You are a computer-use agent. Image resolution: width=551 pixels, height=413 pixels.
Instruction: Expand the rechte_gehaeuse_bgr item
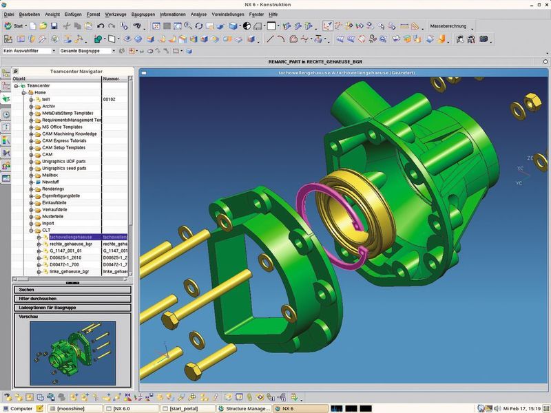point(39,244)
